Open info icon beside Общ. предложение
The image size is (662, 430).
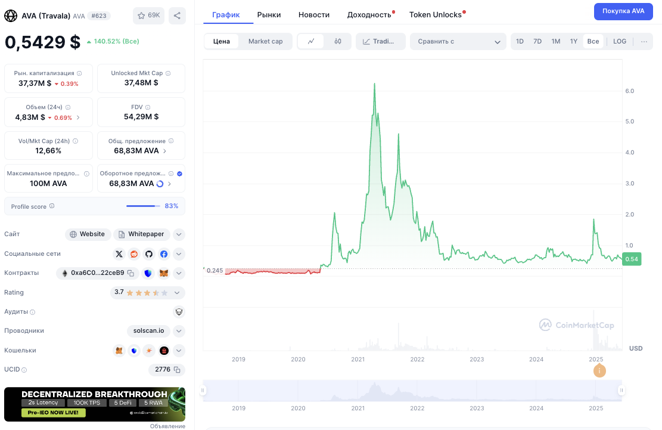(x=171, y=141)
